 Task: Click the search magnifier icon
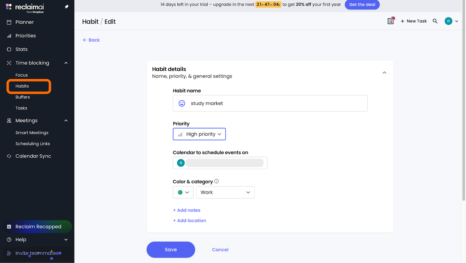(x=435, y=21)
